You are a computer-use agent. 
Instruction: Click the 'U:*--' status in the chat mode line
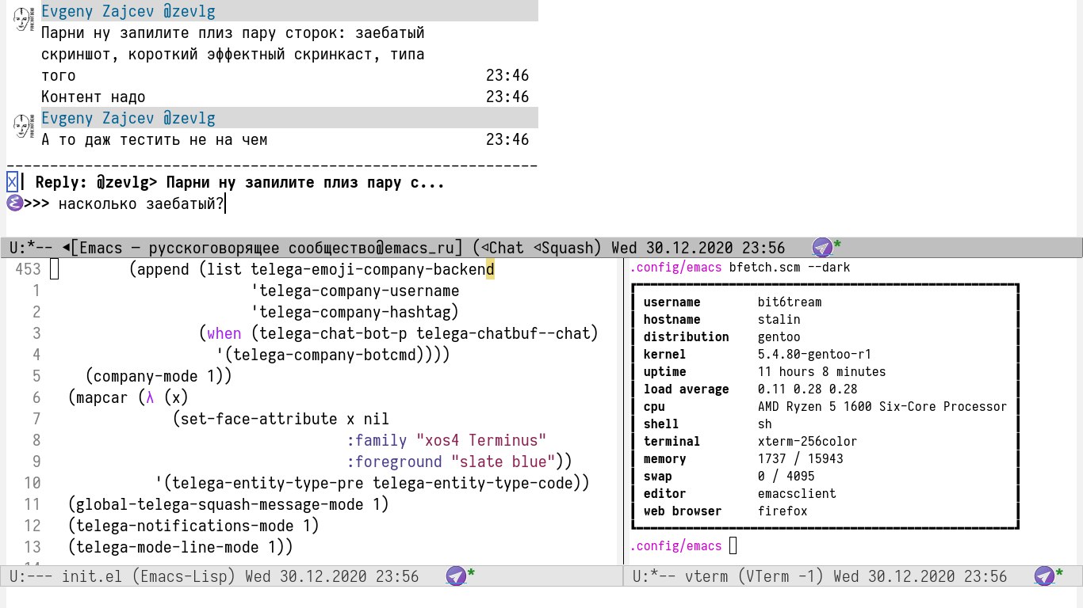click(31, 248)
